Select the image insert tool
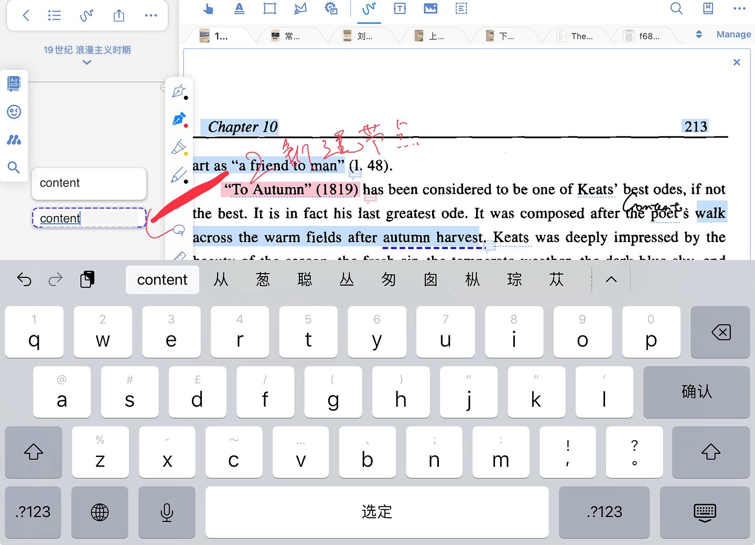755x545 pixels. click(430, 8)
